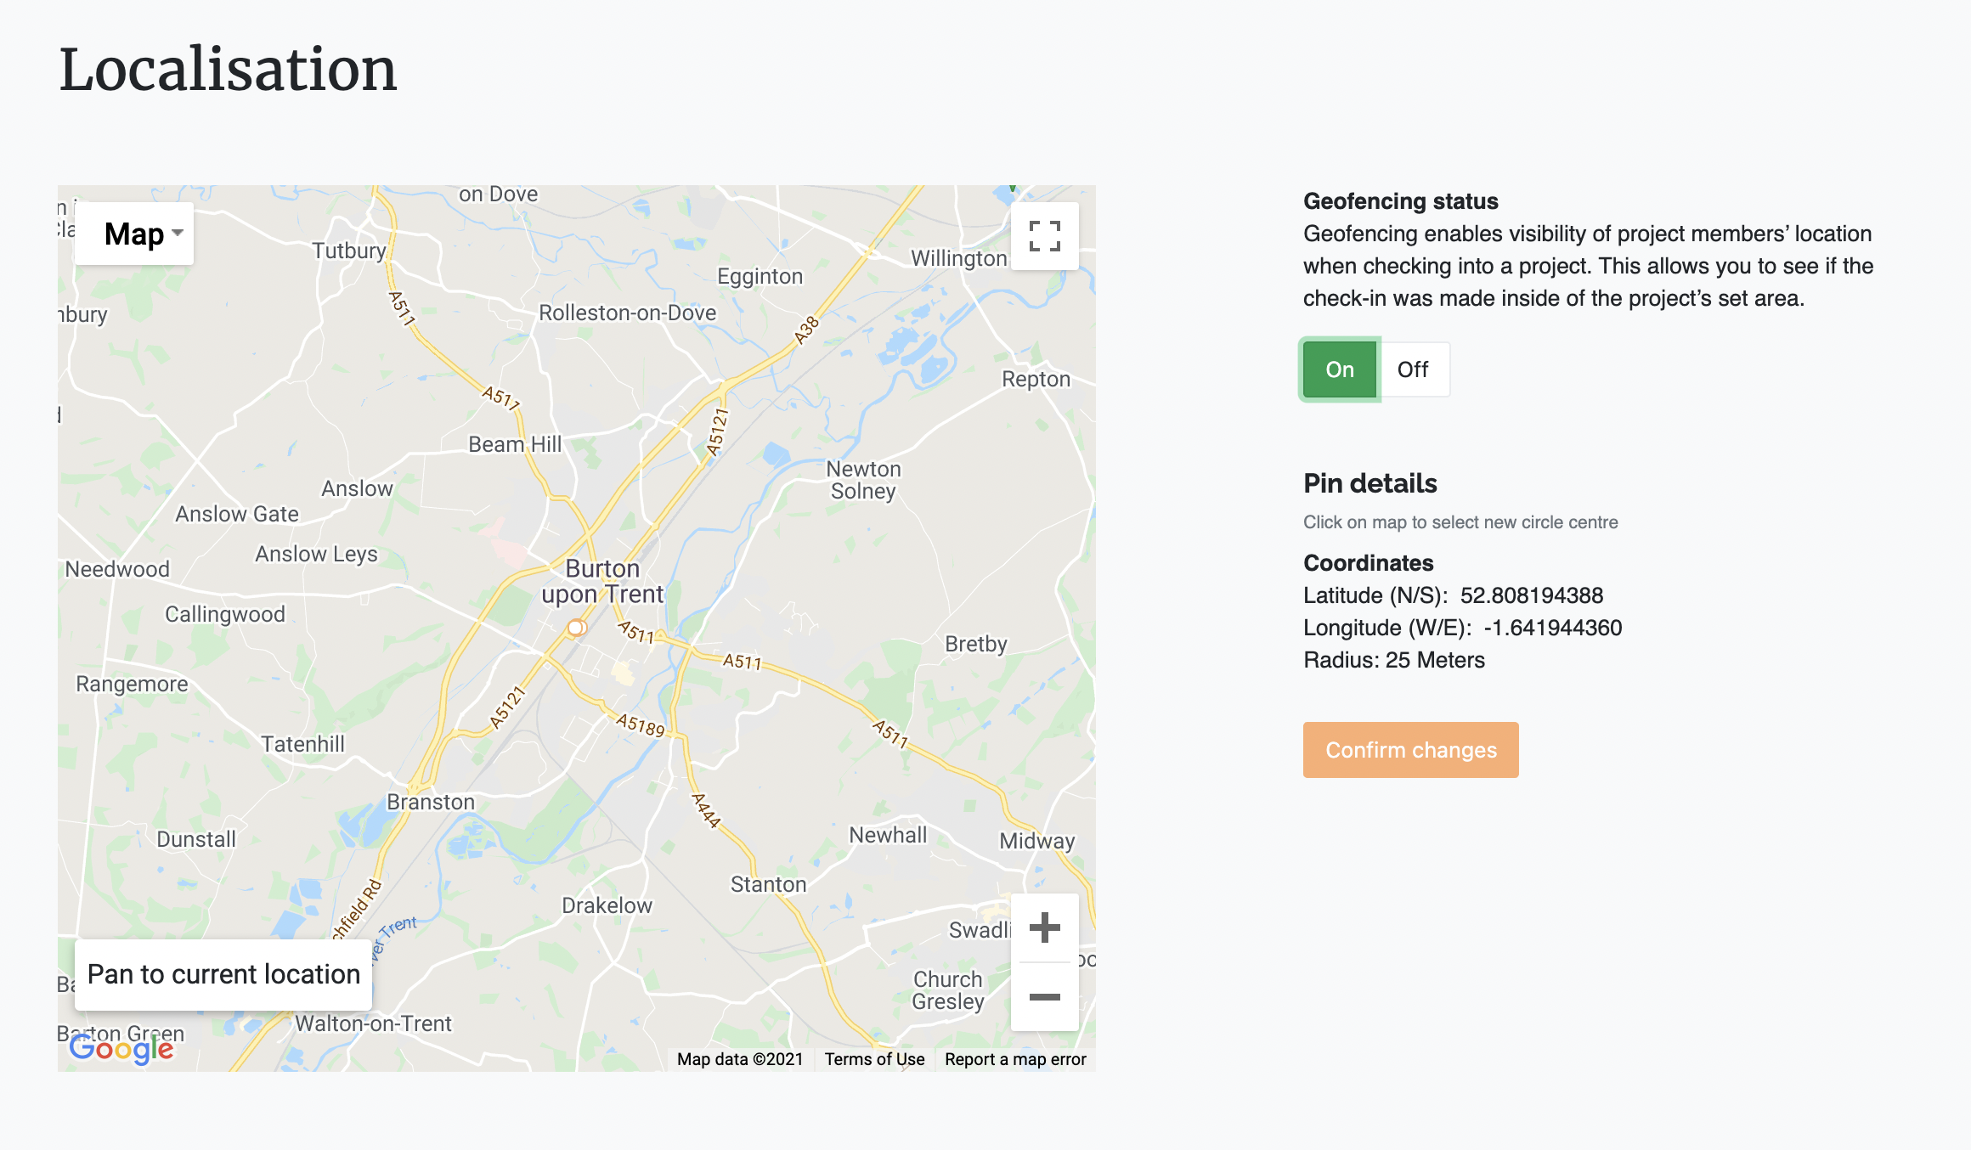This screenshot has width=1971, height=1150.
Task: Zoom in using the plus icon
Action: coord(1044,927)
